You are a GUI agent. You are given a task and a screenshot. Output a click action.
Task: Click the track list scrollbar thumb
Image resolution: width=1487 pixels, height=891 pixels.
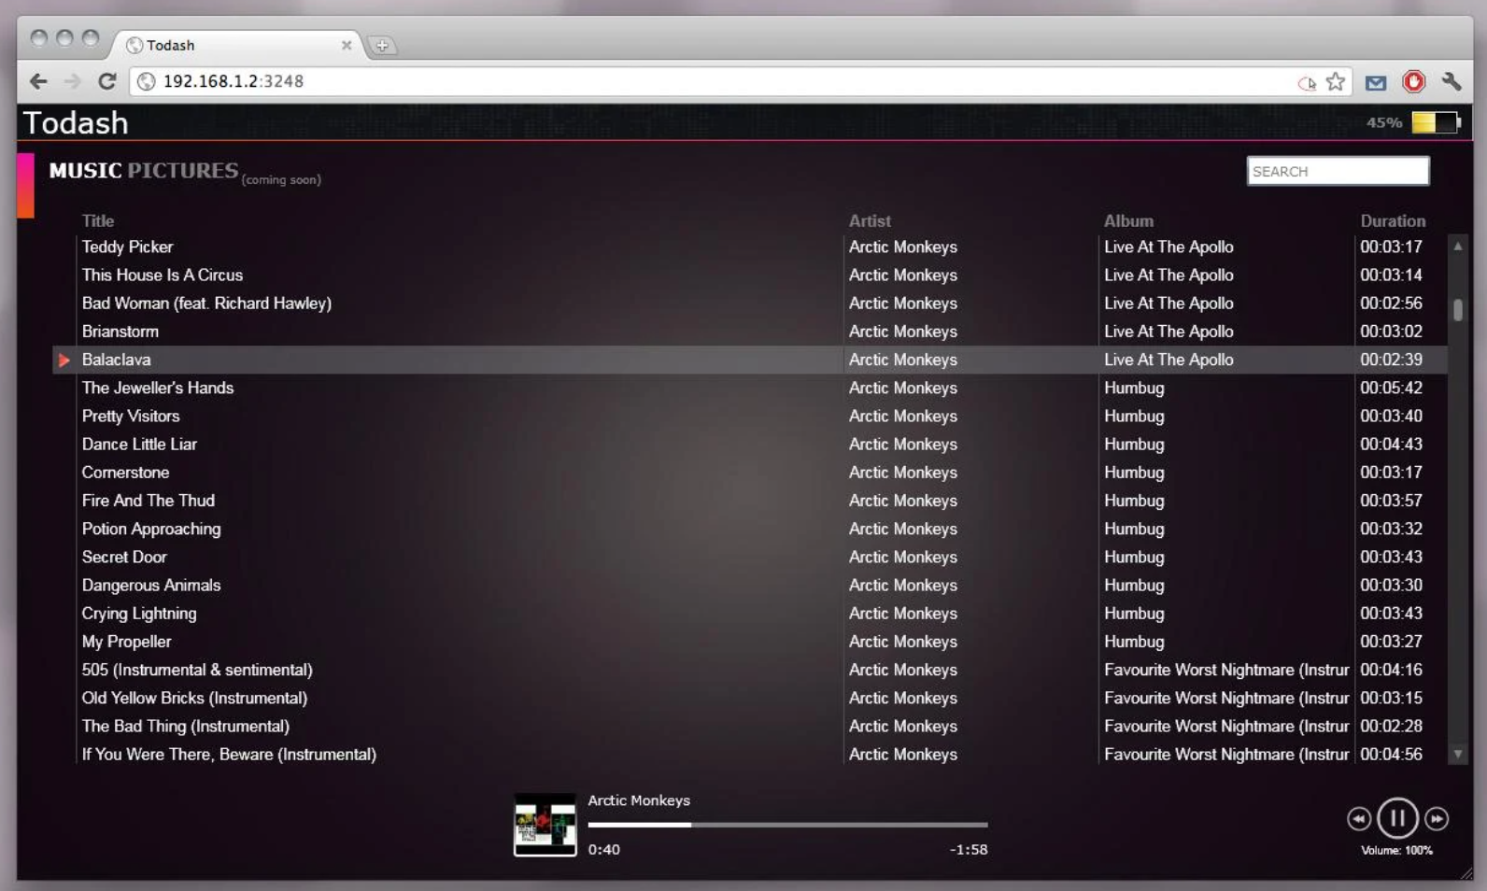click(1457, 309)
